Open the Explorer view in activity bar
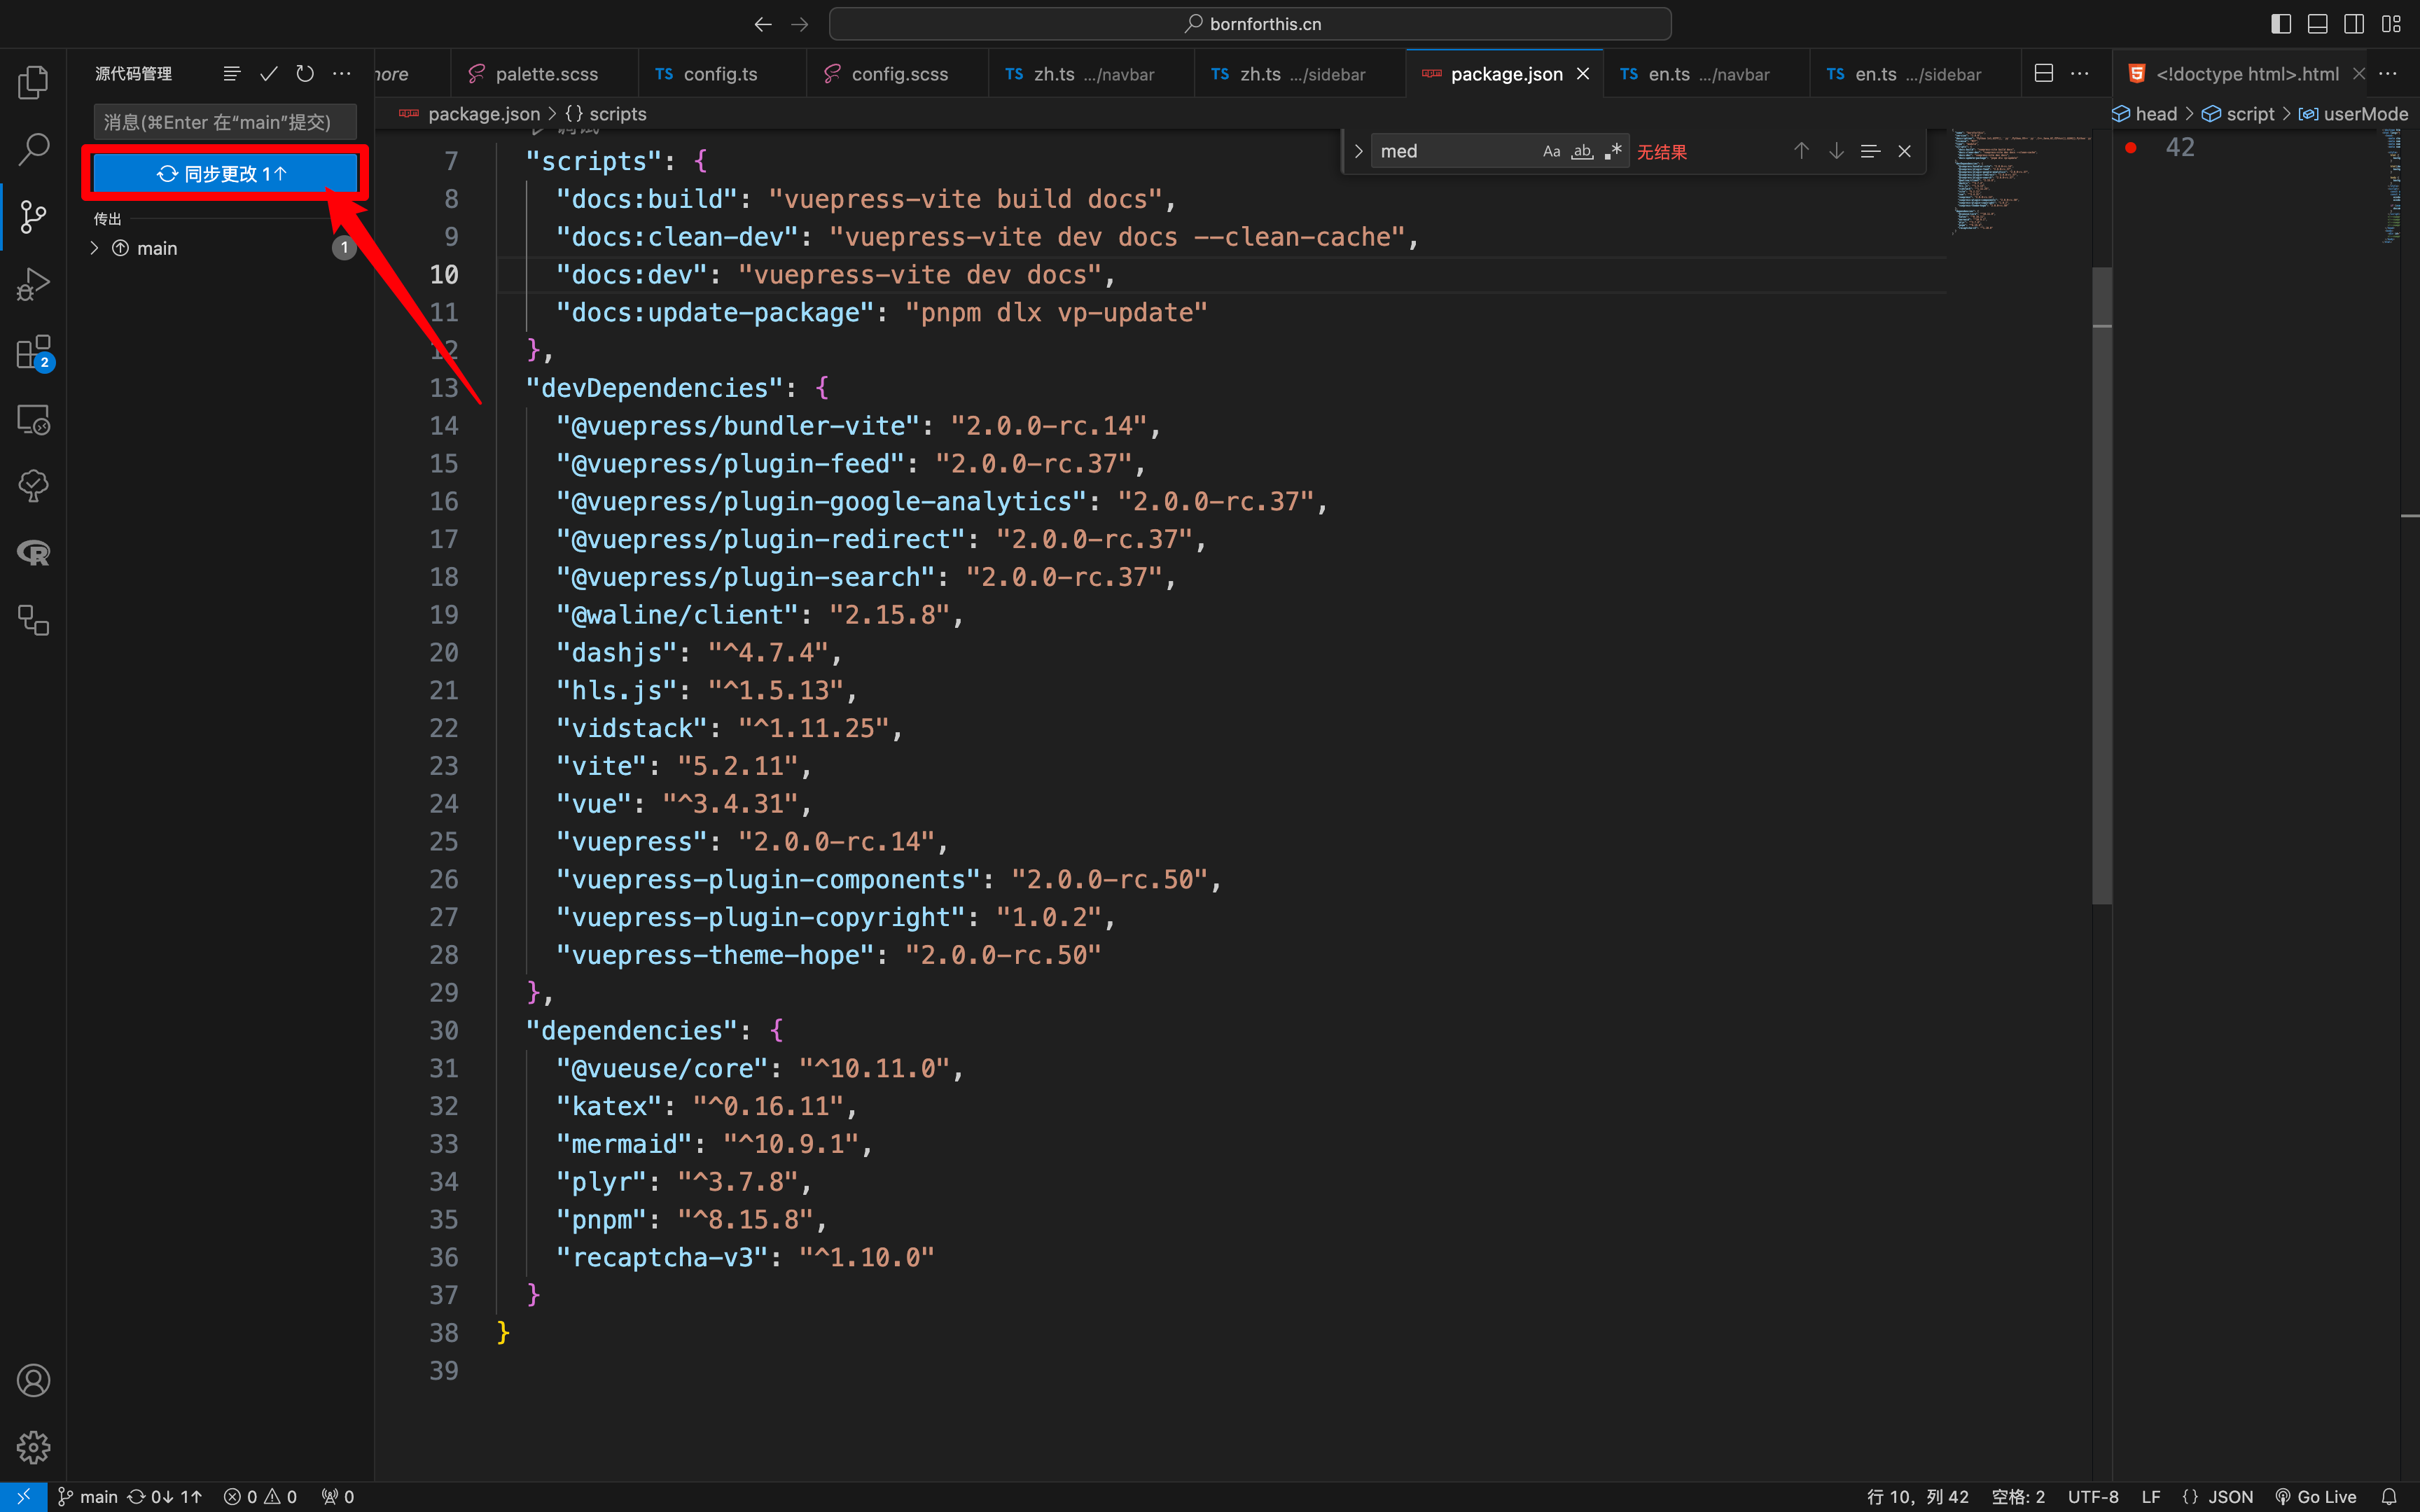Screen dimensions: 2420x1512 click(x=33, y=82)
